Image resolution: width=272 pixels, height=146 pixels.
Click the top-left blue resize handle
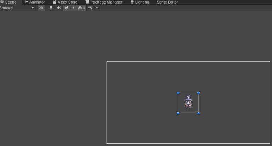click(178, 93)
